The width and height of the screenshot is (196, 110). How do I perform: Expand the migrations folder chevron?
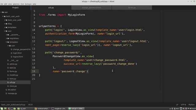pos(6,38)
